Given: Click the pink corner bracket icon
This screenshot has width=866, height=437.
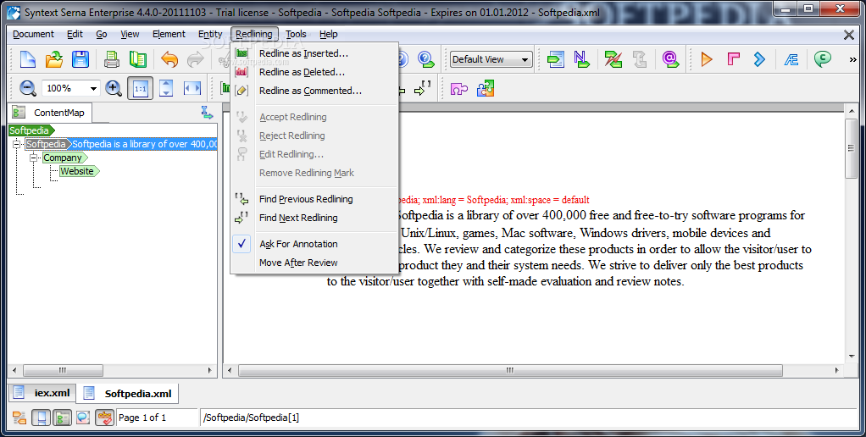Looking at the screenshot, I should click(733, 59).
